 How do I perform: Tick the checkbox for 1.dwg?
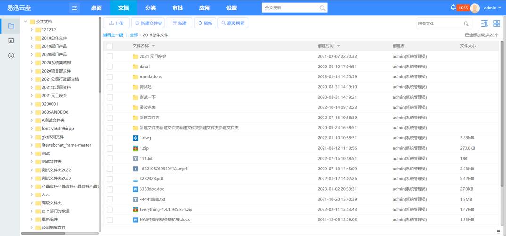pos(109,138)
